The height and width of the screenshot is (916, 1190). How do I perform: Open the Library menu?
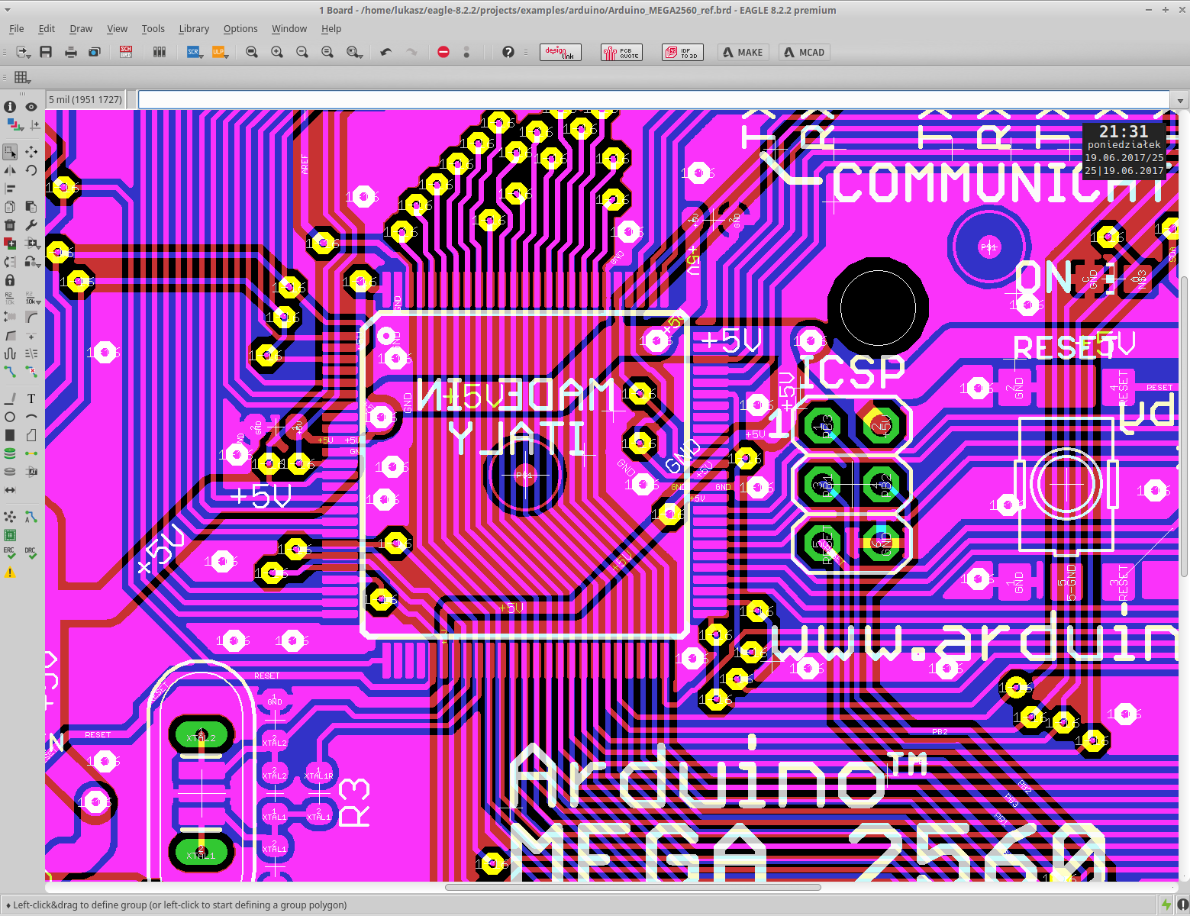[194, 29]
